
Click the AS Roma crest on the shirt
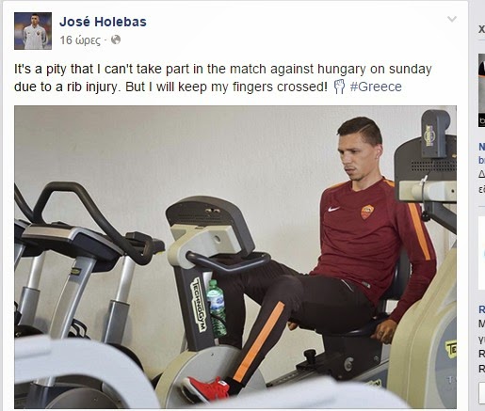point(367,212)
